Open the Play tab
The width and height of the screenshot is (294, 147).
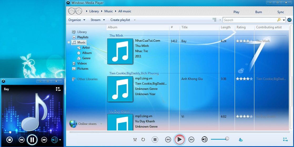point(236,12)
